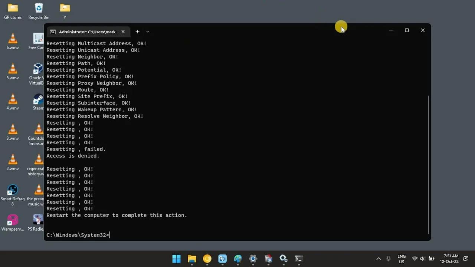Viewport: 475px width, 267px height.
Task: Open the GPictures folder on the desktop
Action: coord(12,7)
